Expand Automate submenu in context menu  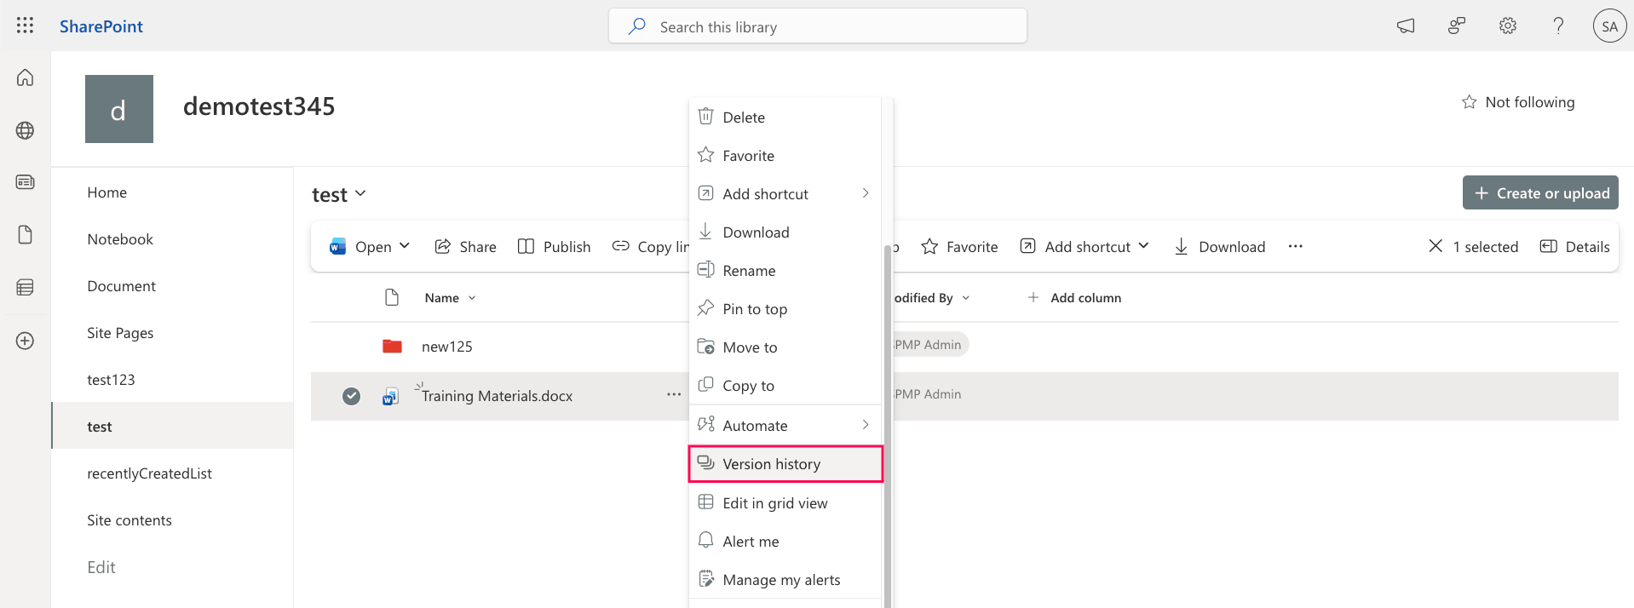(866, 425)
